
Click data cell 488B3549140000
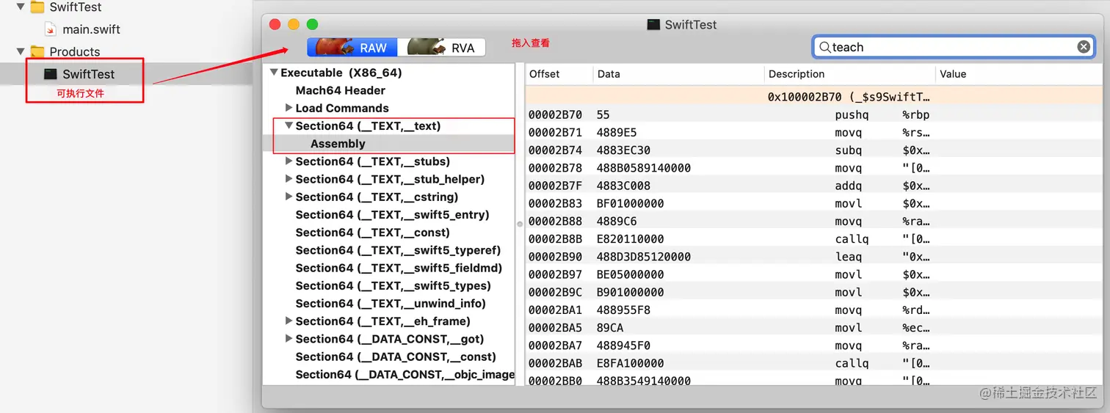point(644,381)
